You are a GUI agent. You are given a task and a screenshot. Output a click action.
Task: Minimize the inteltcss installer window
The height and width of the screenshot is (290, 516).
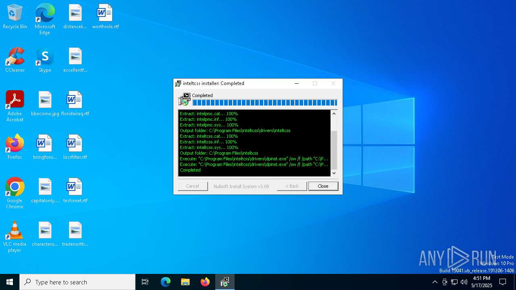click(x=297, y=83)
